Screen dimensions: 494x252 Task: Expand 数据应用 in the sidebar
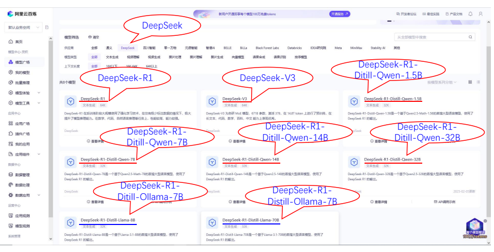[24, 195]
